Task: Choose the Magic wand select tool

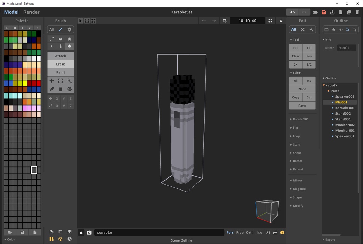Action: [x=69, y=81]
